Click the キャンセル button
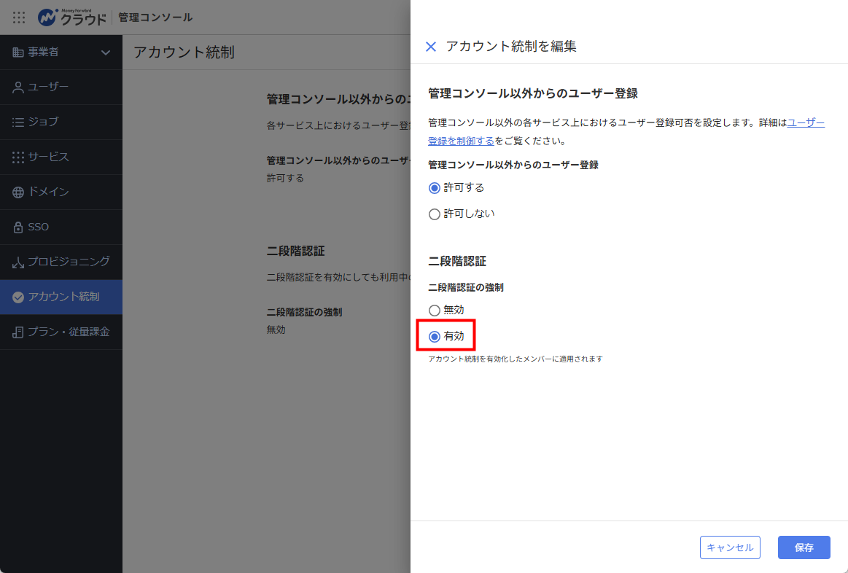Screen dimensions: 848x573 730,547
